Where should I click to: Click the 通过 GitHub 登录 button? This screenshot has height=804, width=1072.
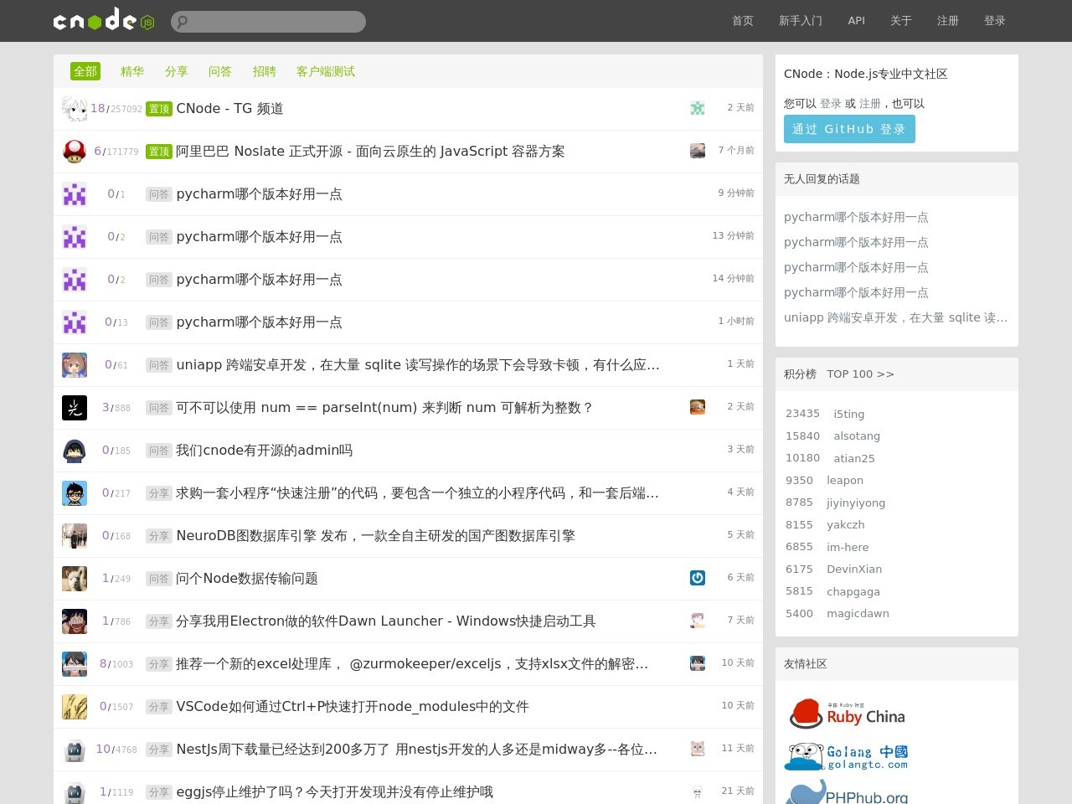tap(849, 129)
